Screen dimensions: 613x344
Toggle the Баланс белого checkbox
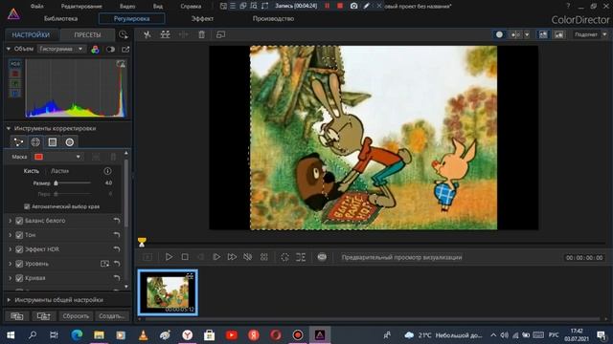(x=19, y=221)
